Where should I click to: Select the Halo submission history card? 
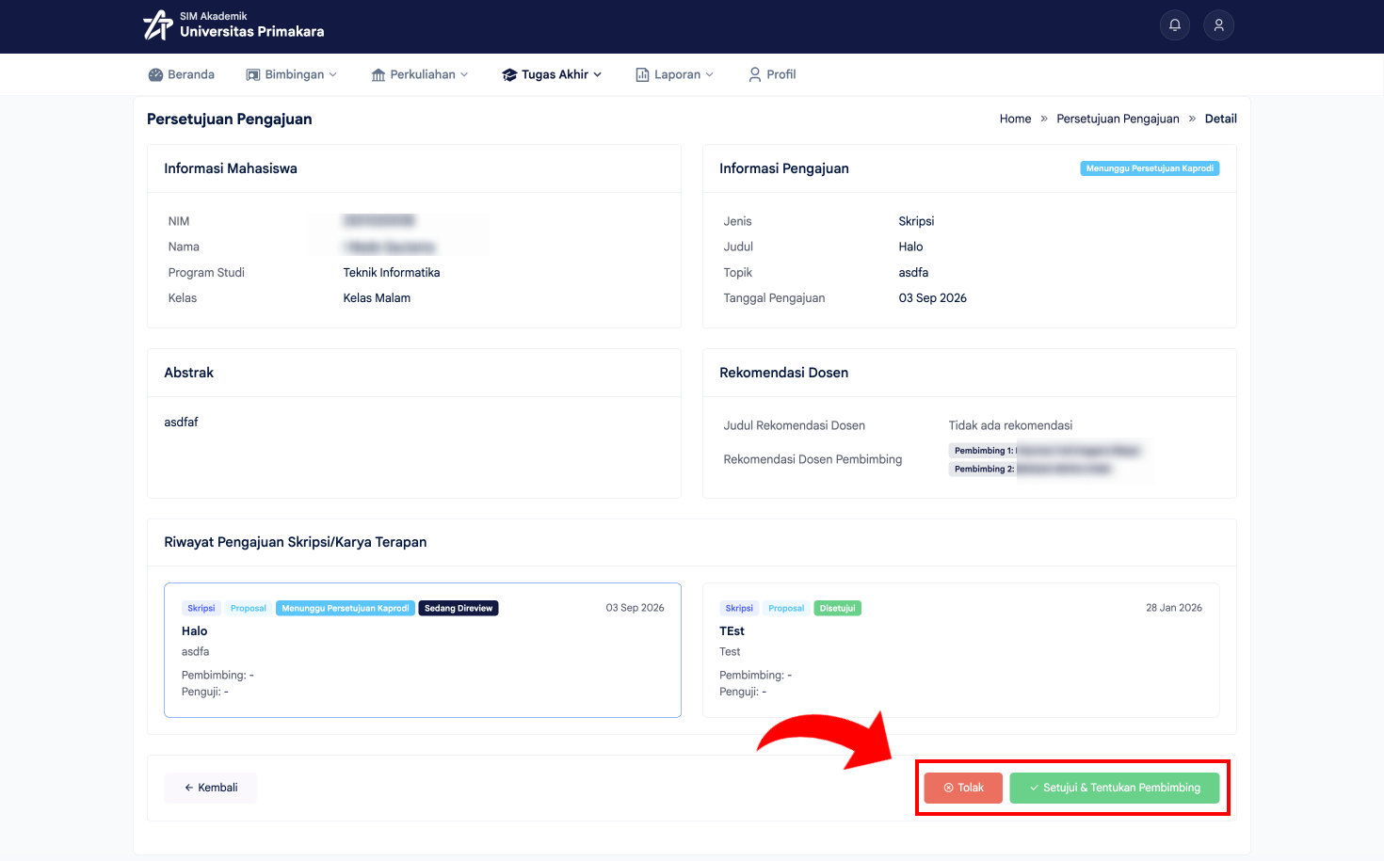[x=423, y=650]
